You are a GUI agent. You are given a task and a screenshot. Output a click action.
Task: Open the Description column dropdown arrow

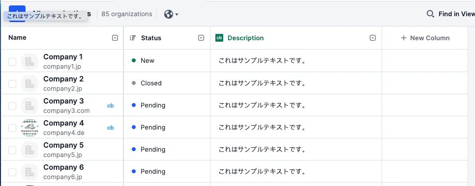[373, 38]
